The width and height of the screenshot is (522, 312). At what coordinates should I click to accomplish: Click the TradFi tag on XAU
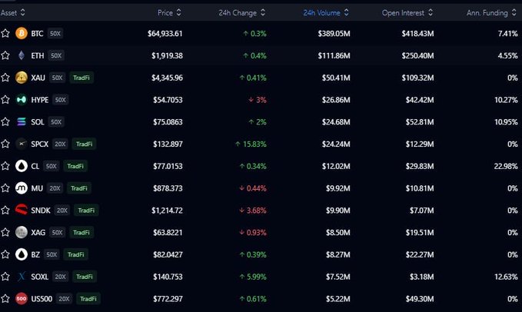coord(81,78)
